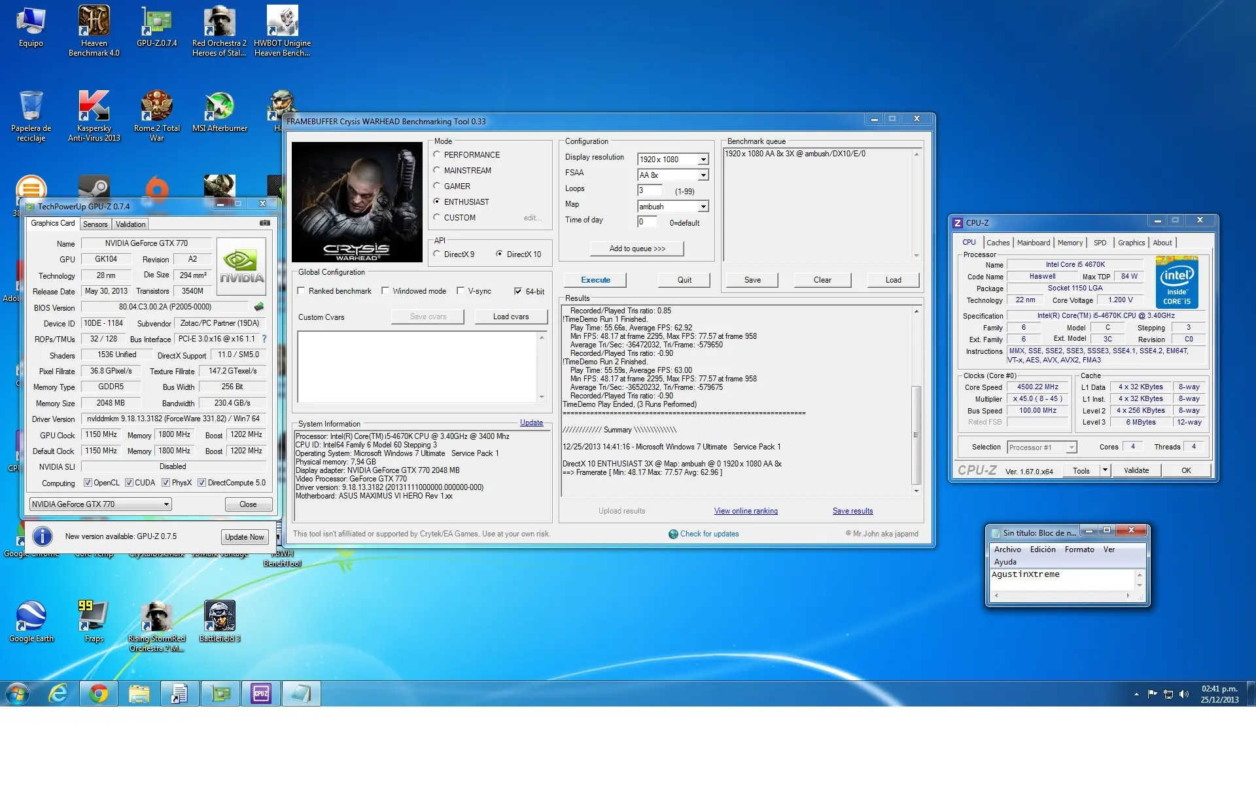Switch the API to DirectX 9
Image resolution: width=1256 pixels, height=785 pixels.
[436, 254]
